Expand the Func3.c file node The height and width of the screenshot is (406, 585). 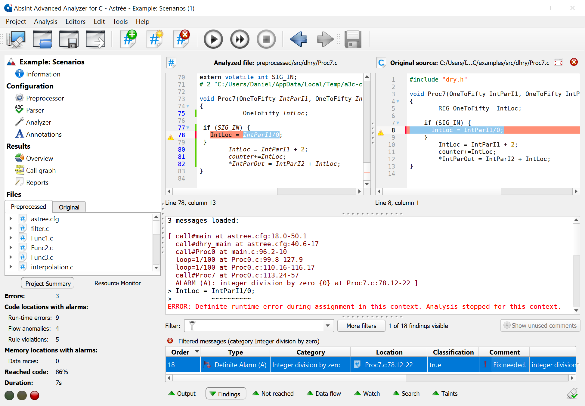(11, 257)
